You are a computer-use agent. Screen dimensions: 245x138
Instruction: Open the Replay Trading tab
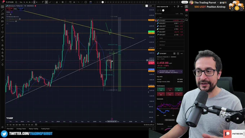(34, 129)
